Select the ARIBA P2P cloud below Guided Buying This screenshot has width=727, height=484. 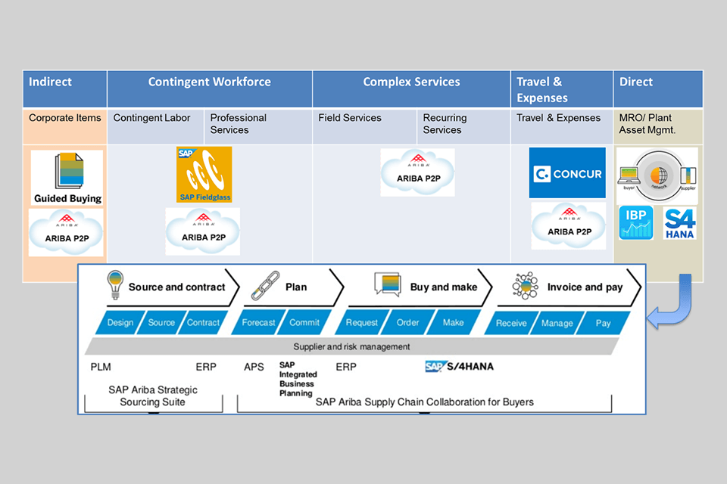66,232
